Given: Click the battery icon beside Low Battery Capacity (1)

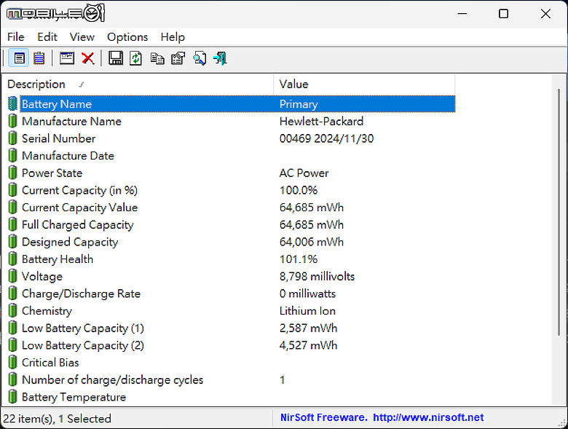Looking at the screenshot, I should coord(12,328).
